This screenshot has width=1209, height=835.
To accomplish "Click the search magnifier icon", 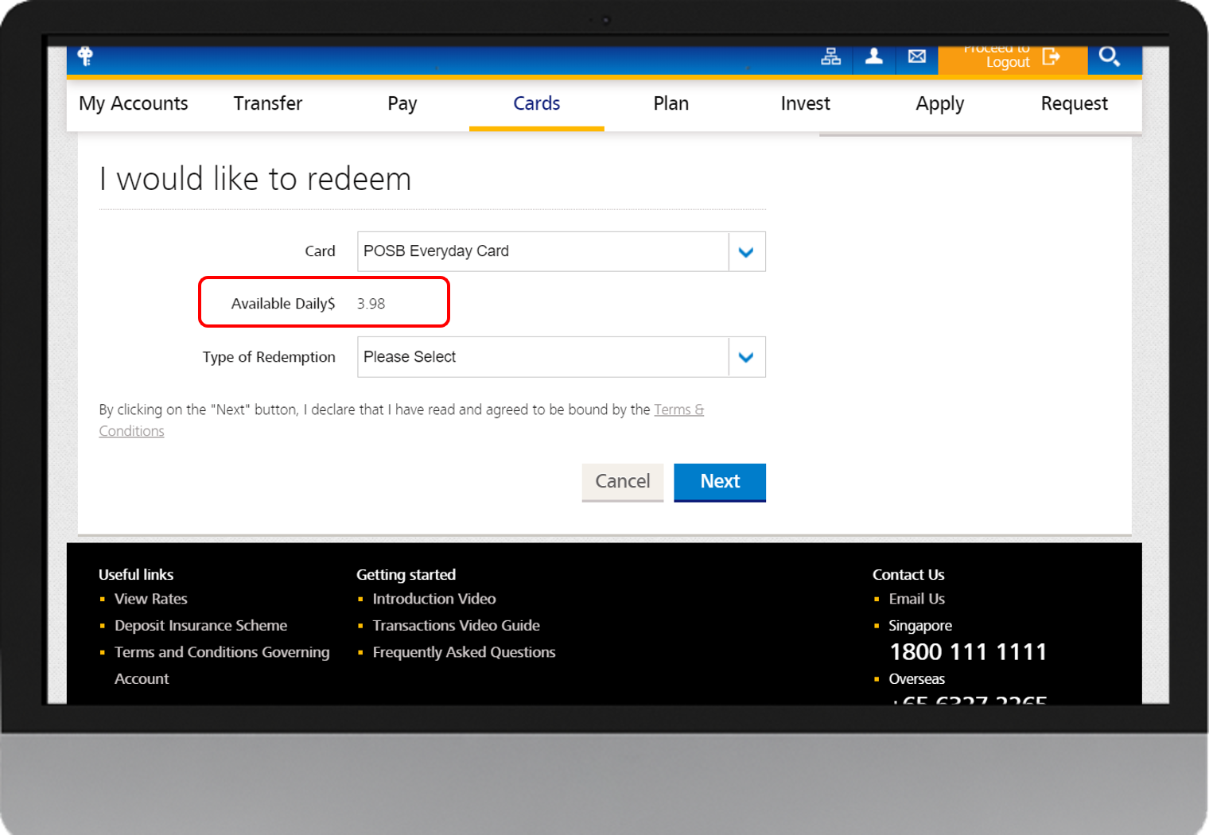I will coord(1109,57).
